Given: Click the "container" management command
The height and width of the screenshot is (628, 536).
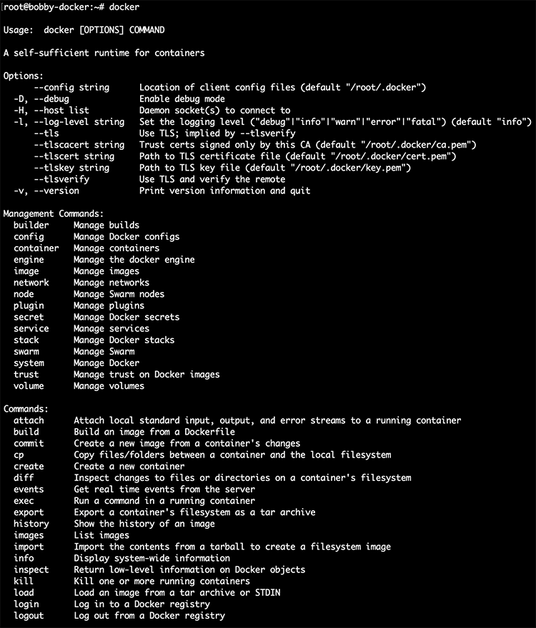Looking at the screenshot, I should tap(36, 248).
